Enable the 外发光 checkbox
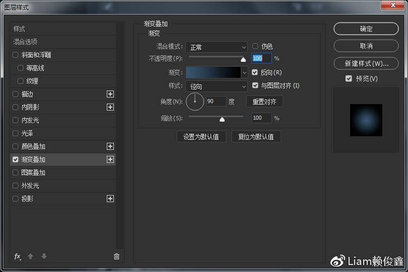 tap(15, 186)
